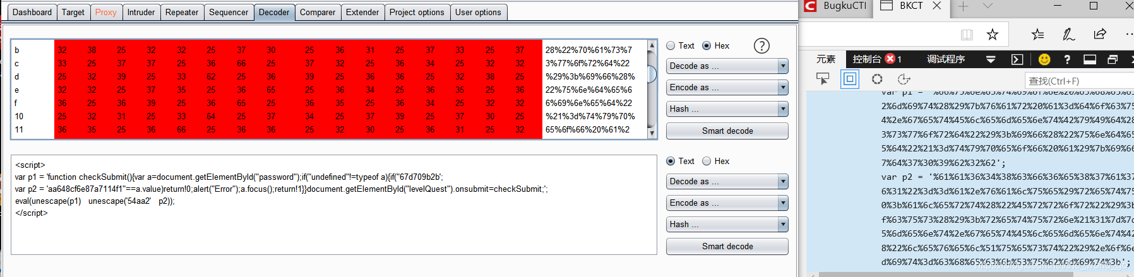
Task: Close the BKCT browser tab
Action: pyautogui.click(x=936, y=6)
